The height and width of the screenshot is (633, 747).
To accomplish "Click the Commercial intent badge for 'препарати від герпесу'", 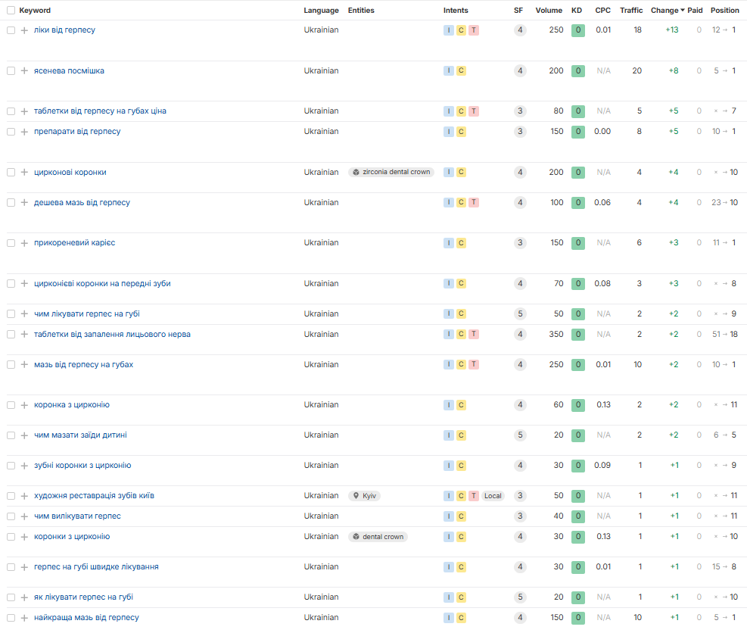I will pyautogui.click(x=461, y=132).
